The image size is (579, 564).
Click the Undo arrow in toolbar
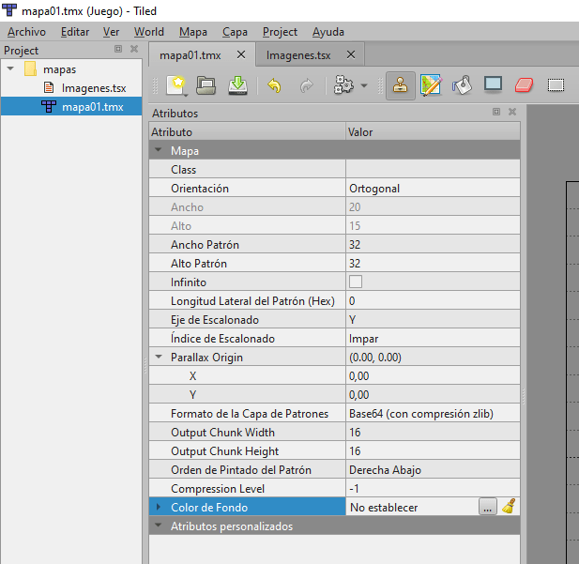click(274, 85)
